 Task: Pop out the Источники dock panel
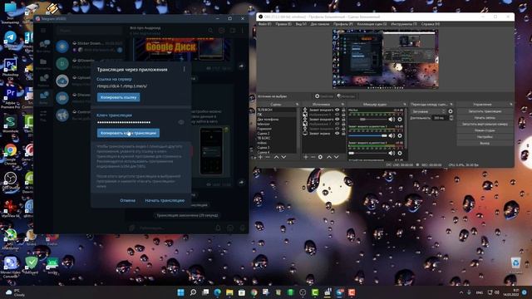tap(342, 105)
